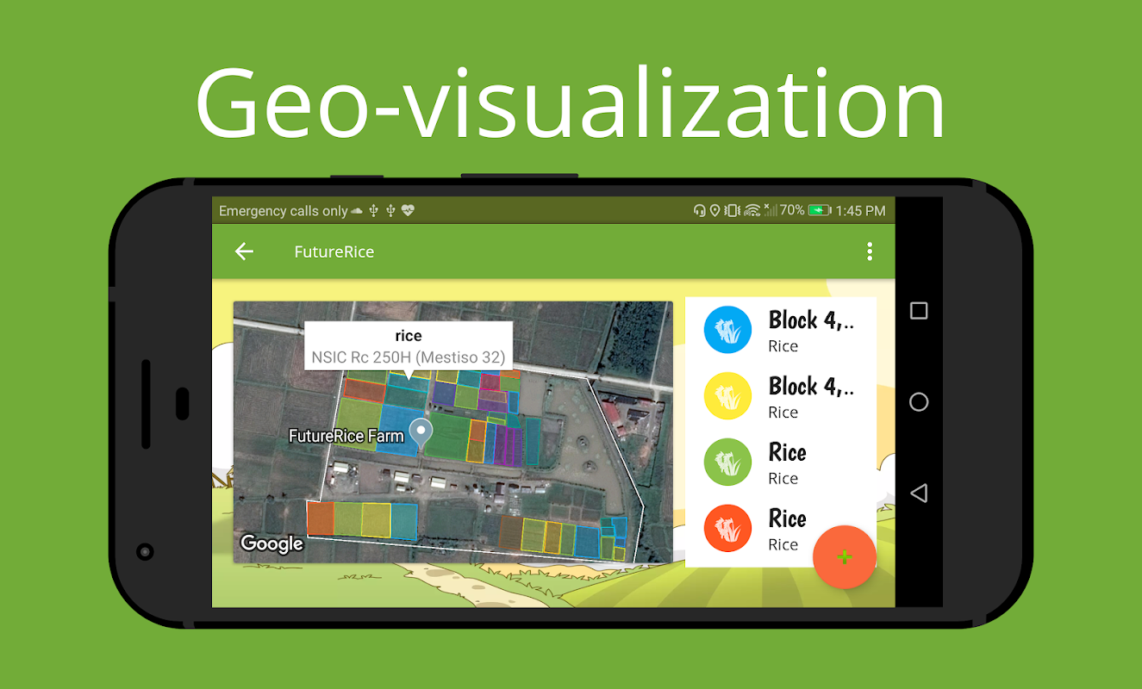Tap the location icon in status bar

coord(715,210)
